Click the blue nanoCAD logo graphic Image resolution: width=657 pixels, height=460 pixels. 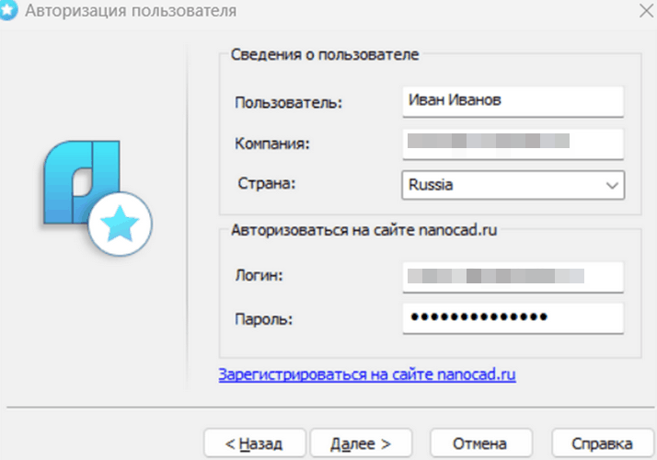pos(83,178)
